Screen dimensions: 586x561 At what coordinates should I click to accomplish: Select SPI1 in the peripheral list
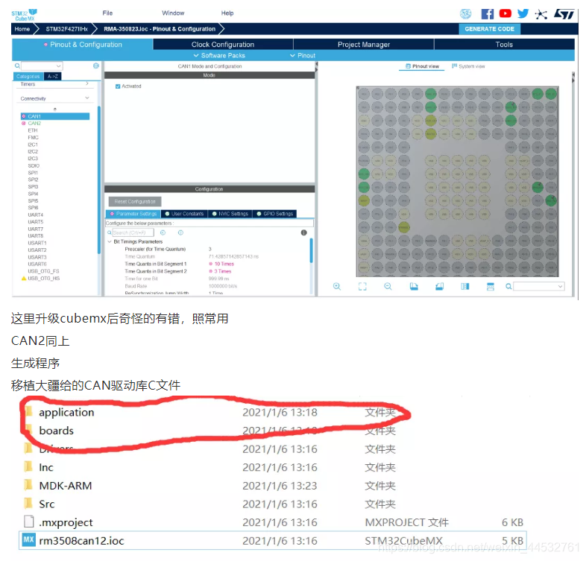coord(33,173)
